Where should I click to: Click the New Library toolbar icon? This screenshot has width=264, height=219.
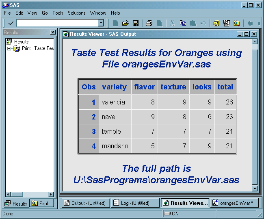[216, 23]
